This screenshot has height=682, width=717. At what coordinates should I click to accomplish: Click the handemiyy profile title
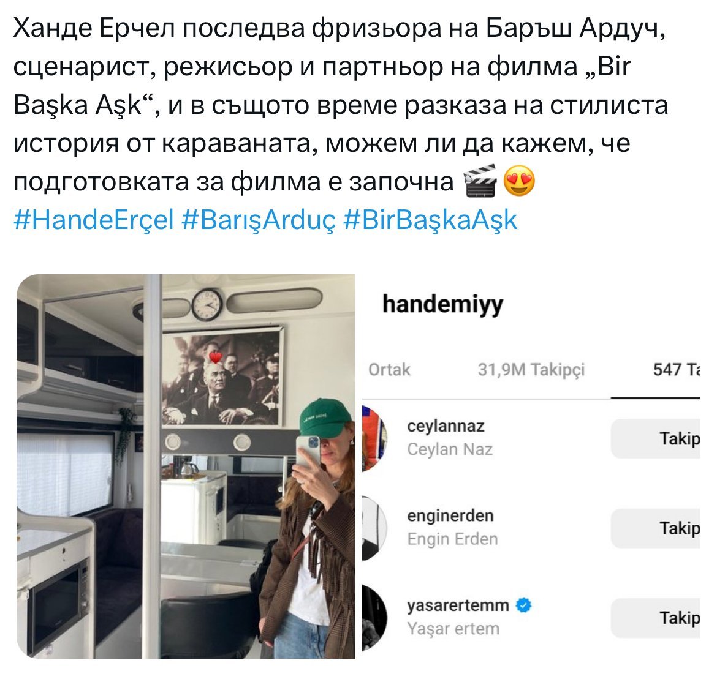tap(442, 305)
